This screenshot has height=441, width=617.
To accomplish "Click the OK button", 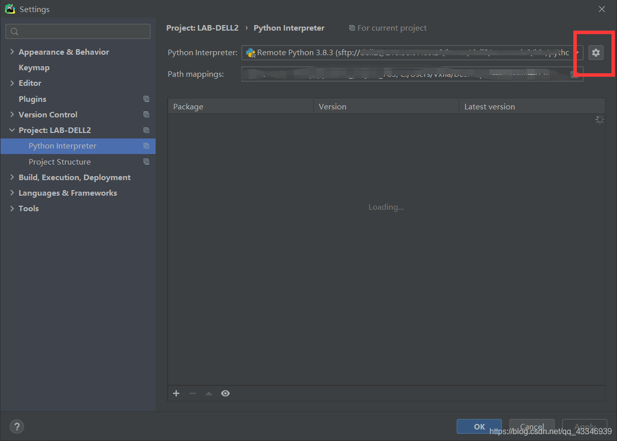I will click(x=479, y=426).
